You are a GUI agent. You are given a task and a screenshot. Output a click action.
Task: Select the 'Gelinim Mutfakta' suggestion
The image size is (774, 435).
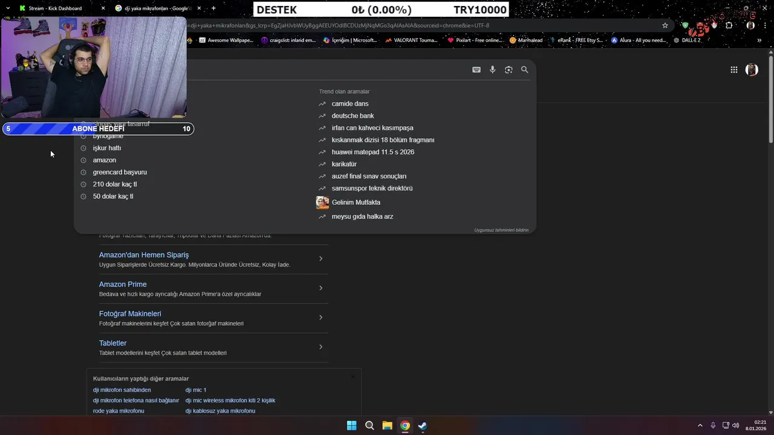[356, 202]
